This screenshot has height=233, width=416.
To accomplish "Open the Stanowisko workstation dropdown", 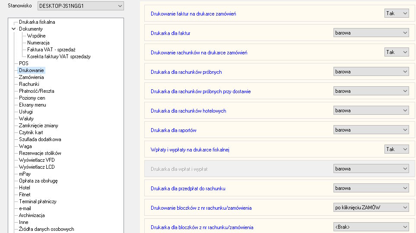I will point(80,6).
